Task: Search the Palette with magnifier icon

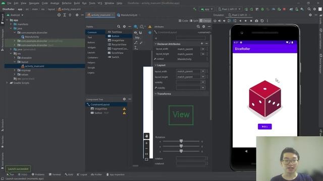Action: coord(119,27)
